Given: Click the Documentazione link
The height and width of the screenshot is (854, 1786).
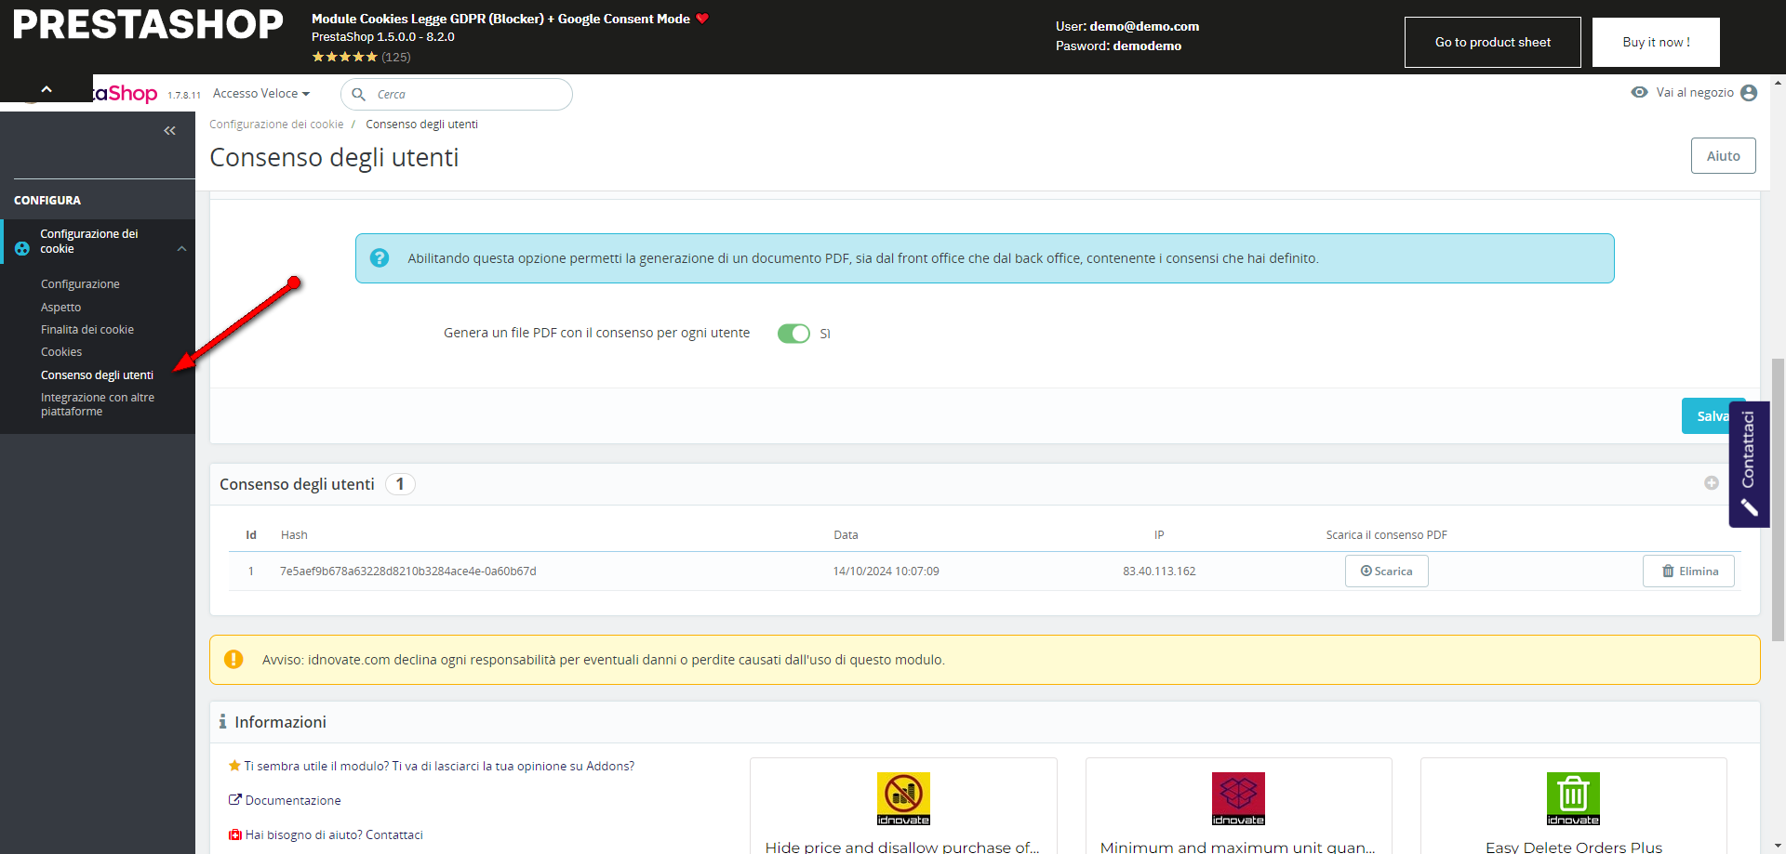Looking at the screenshot, I should coord(292,801).
